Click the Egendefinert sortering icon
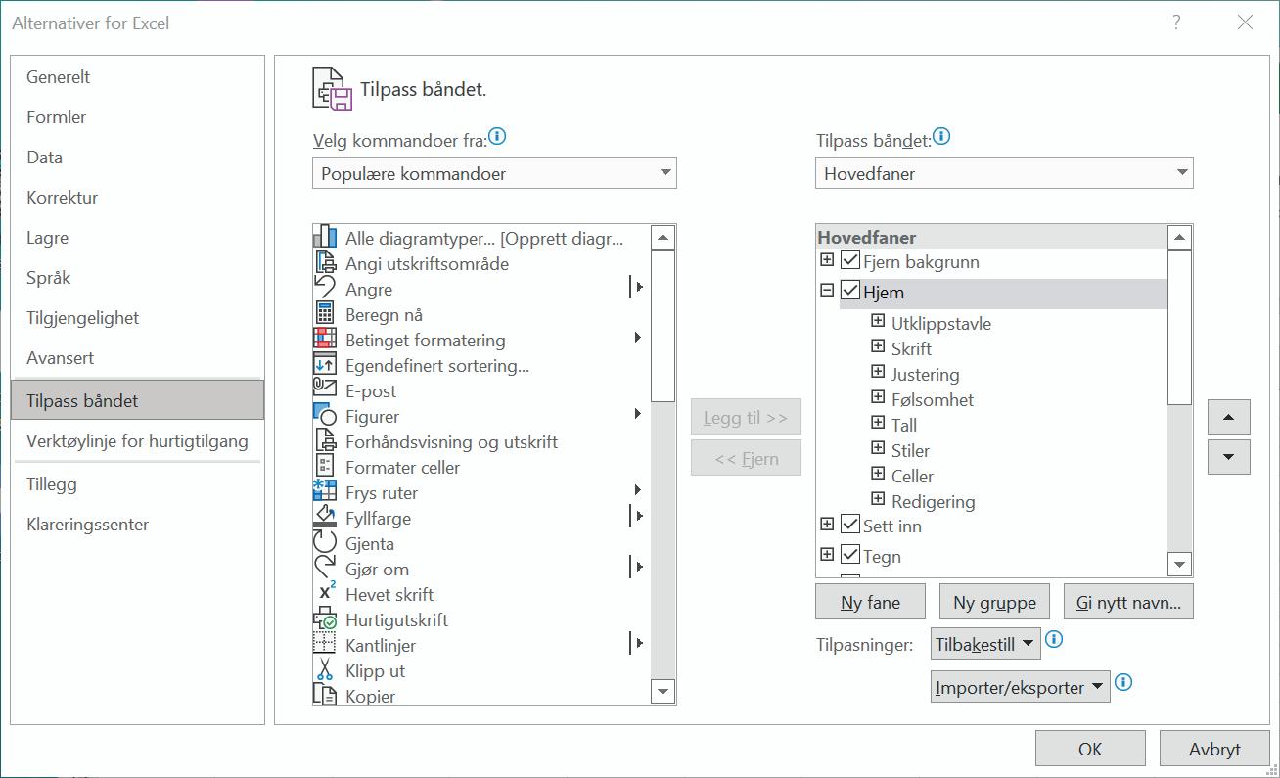Screen dimensions: 1280x778 325,365
